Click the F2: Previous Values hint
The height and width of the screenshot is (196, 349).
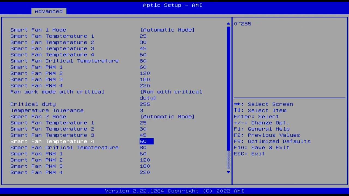point(267,135)
